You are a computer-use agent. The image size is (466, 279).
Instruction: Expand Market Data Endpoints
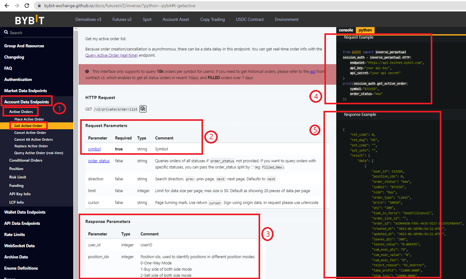point(26,91)
